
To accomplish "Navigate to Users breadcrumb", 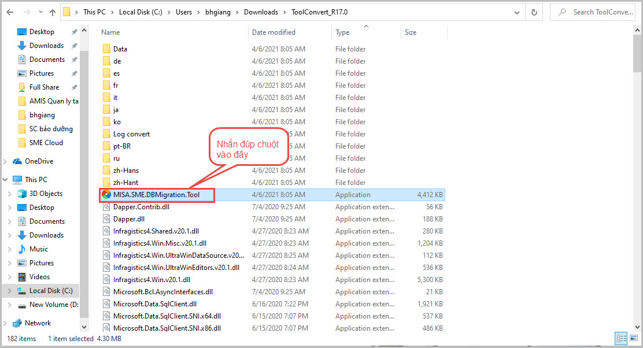I will (184, 12).
